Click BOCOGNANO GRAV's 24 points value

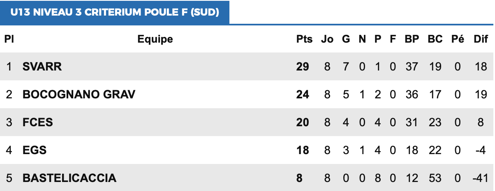pyautogui.click(x=303, y=95)
